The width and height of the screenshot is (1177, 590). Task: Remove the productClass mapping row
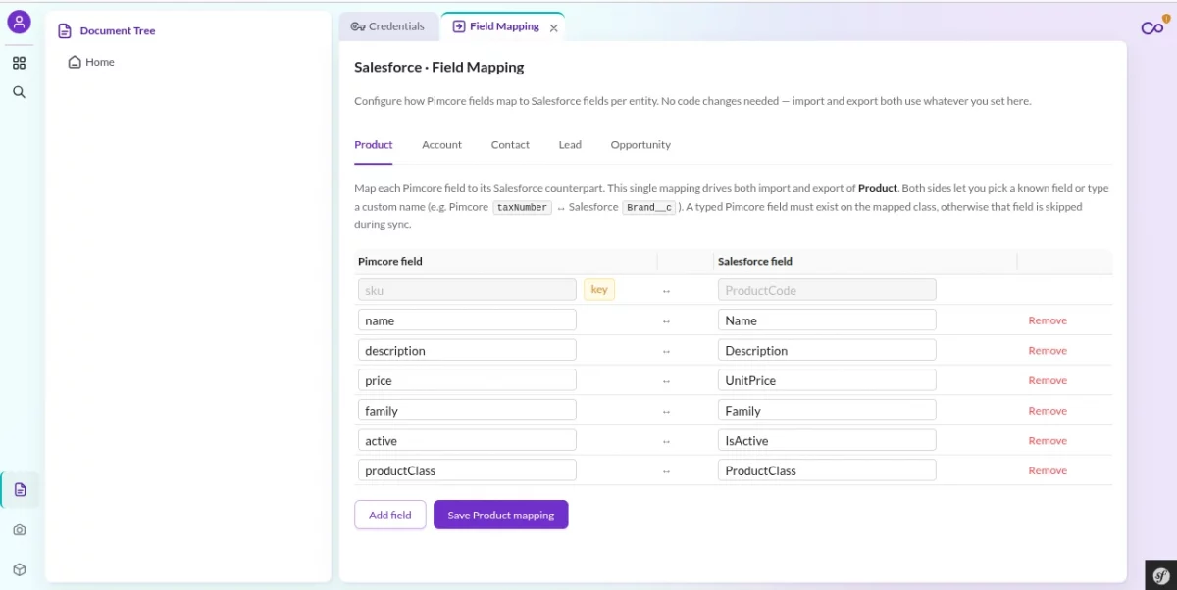1048,470
